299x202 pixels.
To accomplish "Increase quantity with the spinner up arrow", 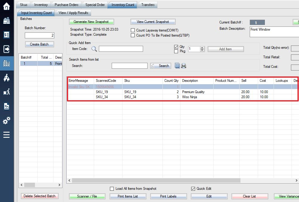I will coord(202,48).
